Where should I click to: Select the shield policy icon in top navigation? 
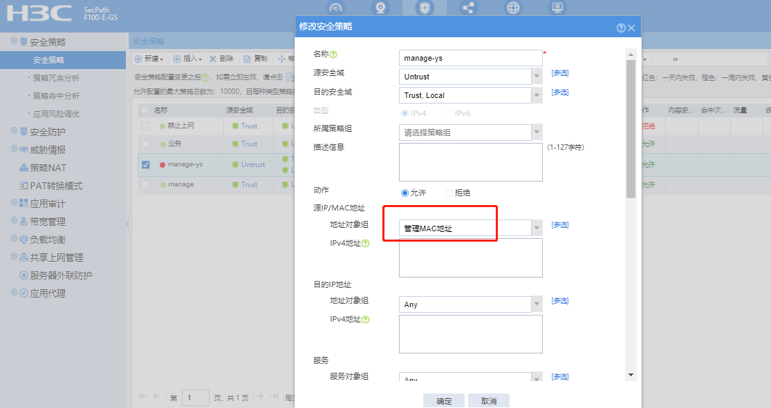[425, 8]
